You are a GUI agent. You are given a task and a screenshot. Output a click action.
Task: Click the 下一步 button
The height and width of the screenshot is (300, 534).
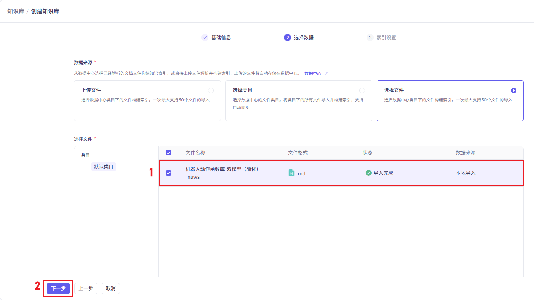(x=58, y=288)
